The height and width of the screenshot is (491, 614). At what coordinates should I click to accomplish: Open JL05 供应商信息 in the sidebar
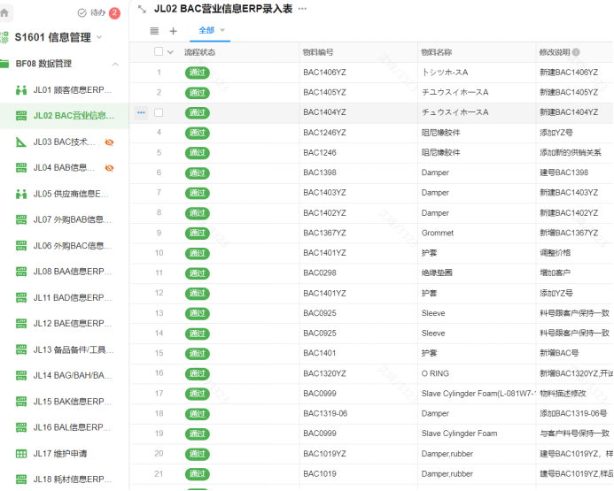[71, 194]
